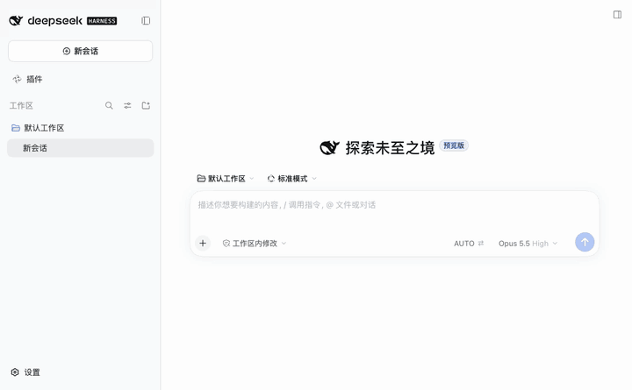Toggle the AUTO switch mode
Viewport: 632px width, 390px height.
click(x=469, y=244)
